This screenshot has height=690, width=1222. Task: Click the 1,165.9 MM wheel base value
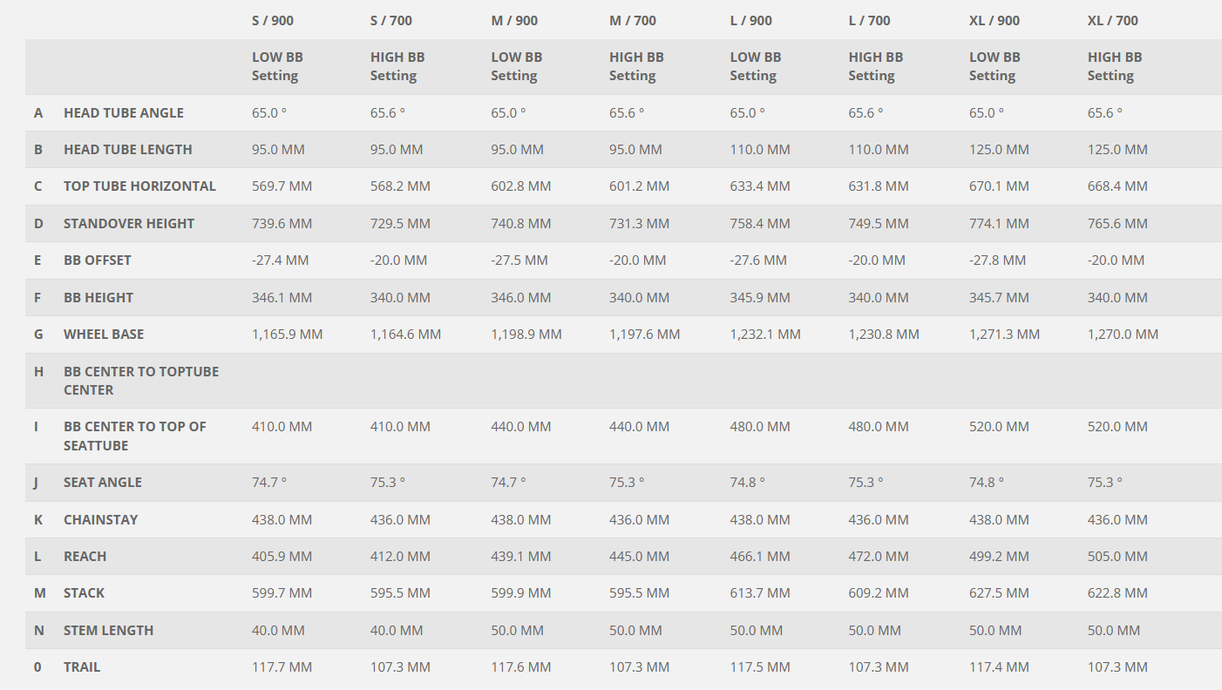click(x=287, y=334)
